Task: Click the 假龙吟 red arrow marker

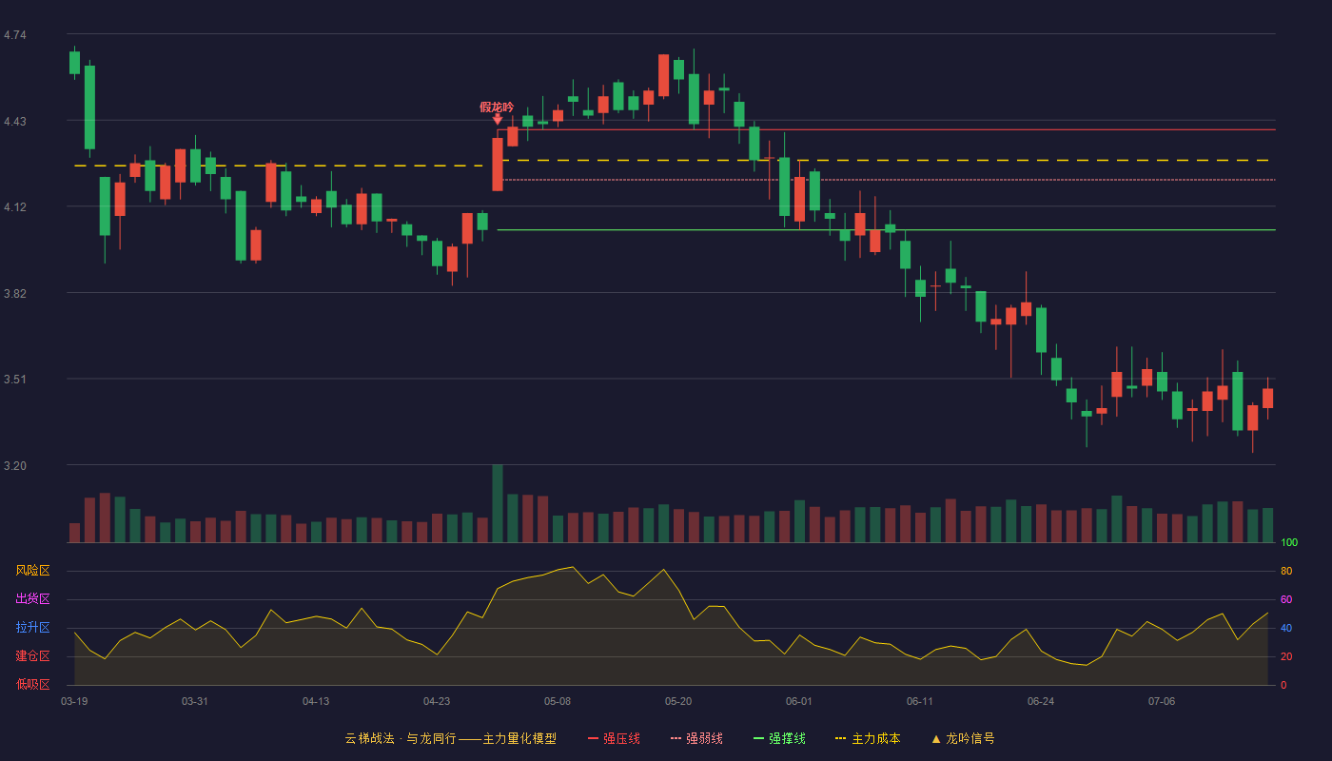Action: [497, 120]
